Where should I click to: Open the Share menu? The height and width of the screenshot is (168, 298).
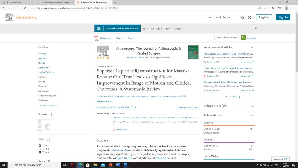point(119,38)
